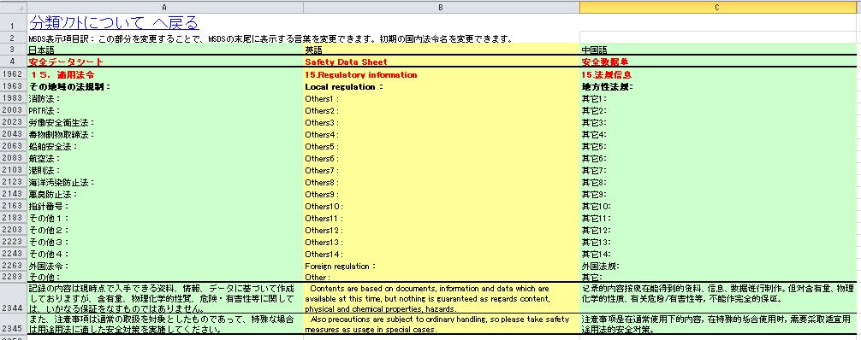Select the Foreign regulation cell

(441, 266)
